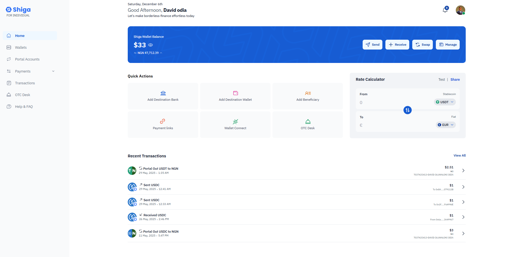Open the 12:41 AM Sent USDC chevron

463,187
